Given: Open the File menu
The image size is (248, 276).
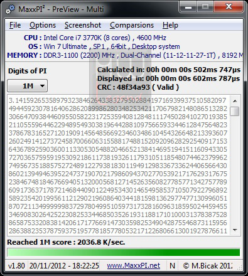Looking at the screenshot, I should [15, 25].
